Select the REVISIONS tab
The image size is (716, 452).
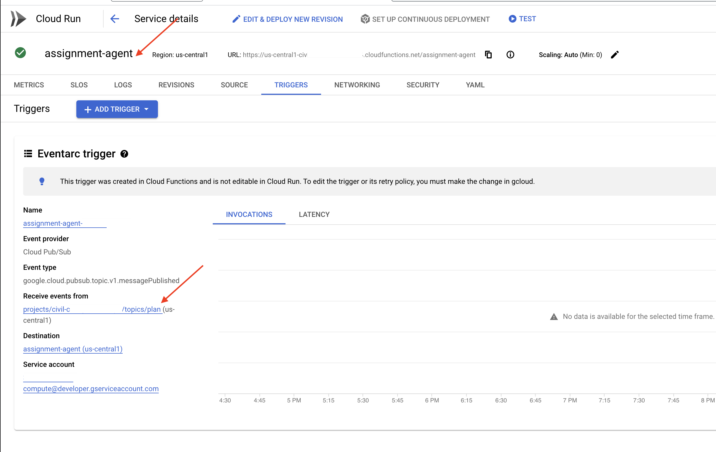click(x=176, y=84)
